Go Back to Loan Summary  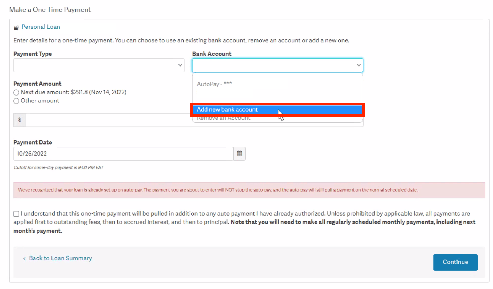pos(60,258)
